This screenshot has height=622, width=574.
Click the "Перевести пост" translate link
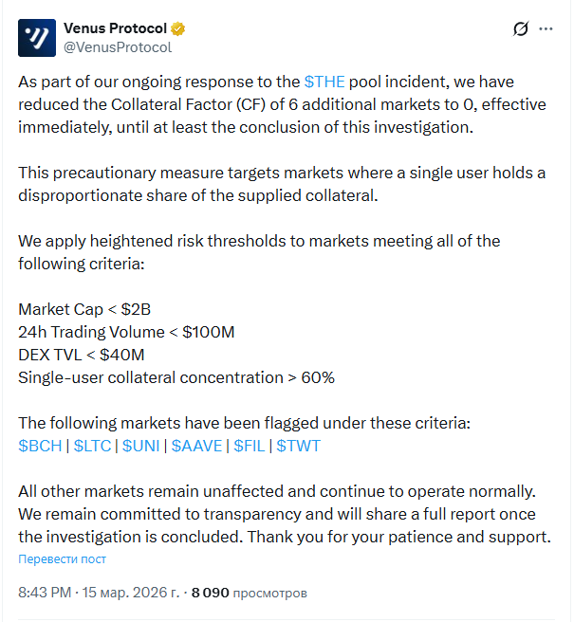pos(62,559)
